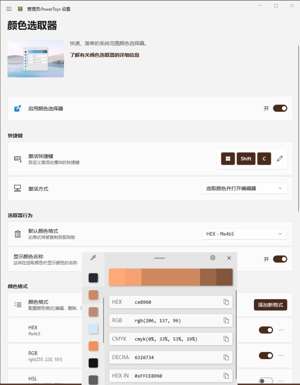
Task: Click the 颜色选取器 page title
Action: point(32,25)
